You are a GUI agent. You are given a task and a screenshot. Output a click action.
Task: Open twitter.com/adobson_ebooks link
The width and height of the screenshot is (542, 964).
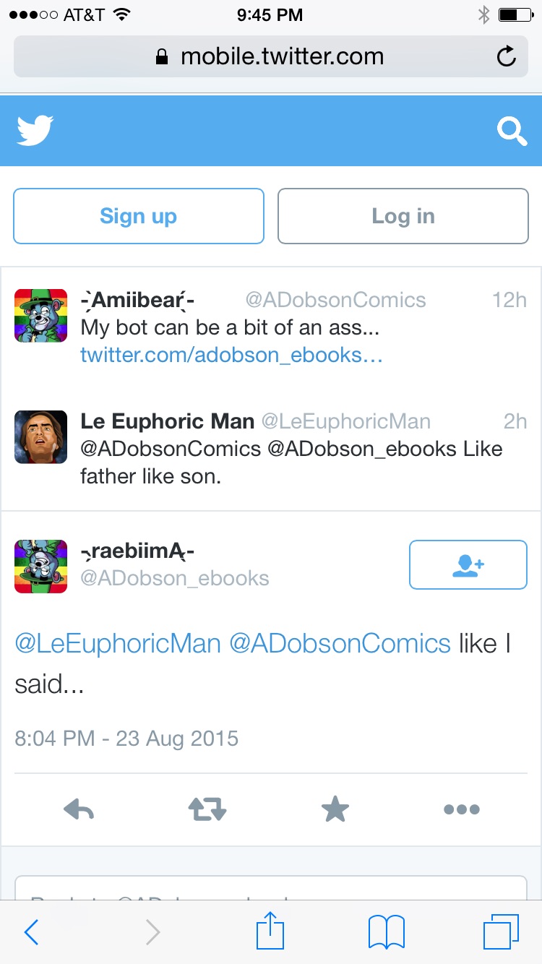point(231,355)
